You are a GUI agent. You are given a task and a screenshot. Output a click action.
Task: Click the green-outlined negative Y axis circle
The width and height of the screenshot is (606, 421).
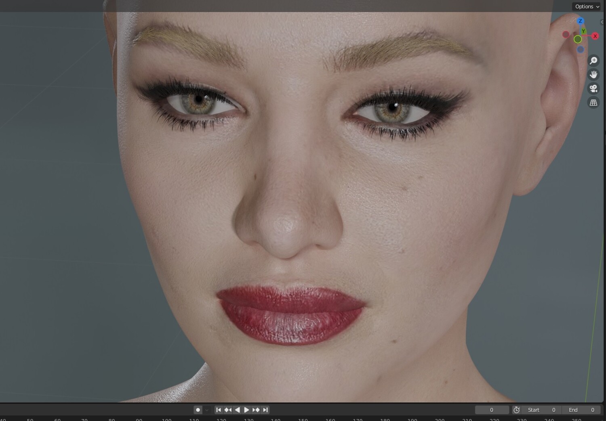point(578,39)
